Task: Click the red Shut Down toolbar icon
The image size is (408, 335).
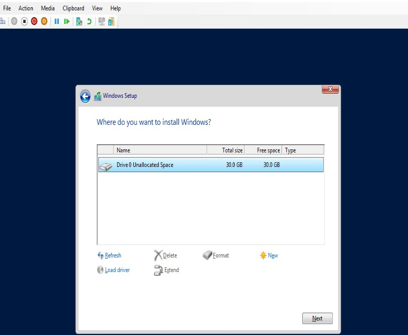Action: coord(34,21)
